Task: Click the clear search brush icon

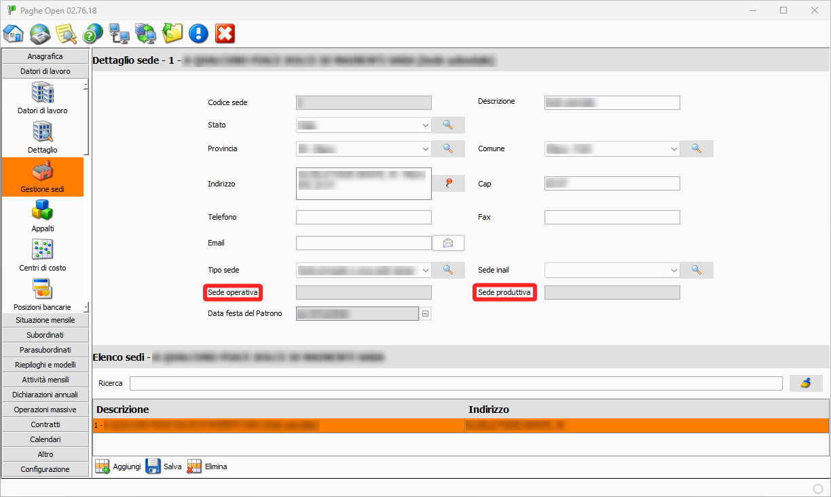Action: [806, 383]
